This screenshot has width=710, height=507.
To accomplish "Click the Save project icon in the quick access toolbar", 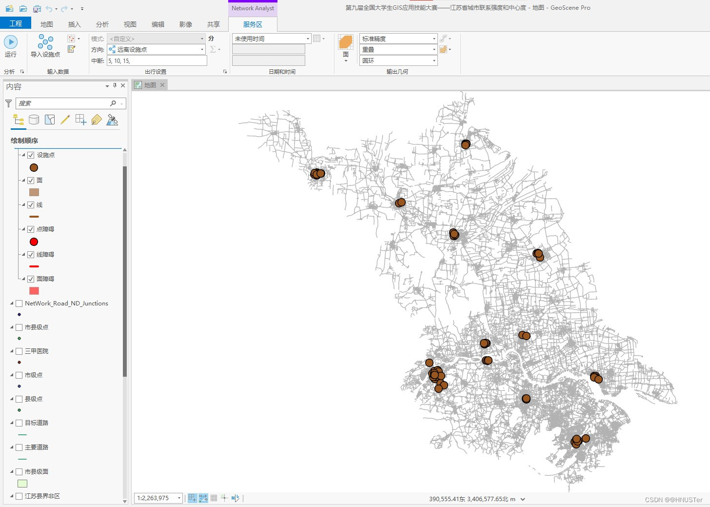I will [37, 8].
